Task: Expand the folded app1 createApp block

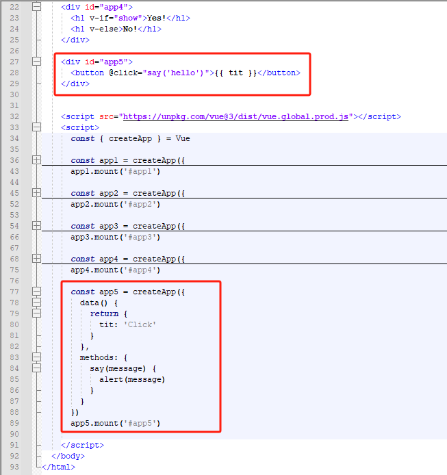Action: 37,160
